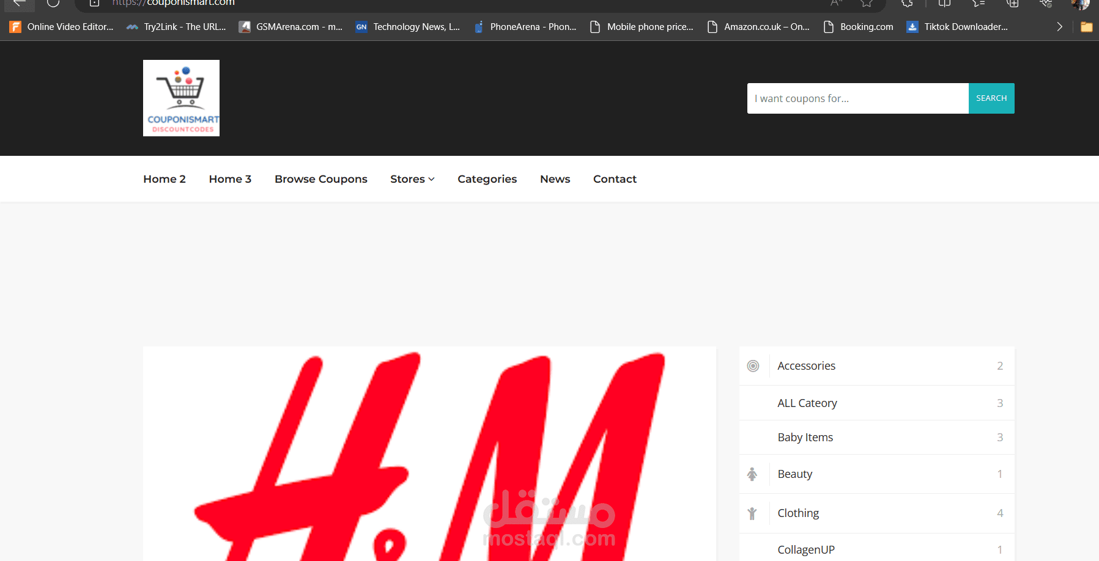
Task: Open the PhoneArena bookmark
Action: pos(525,27)
